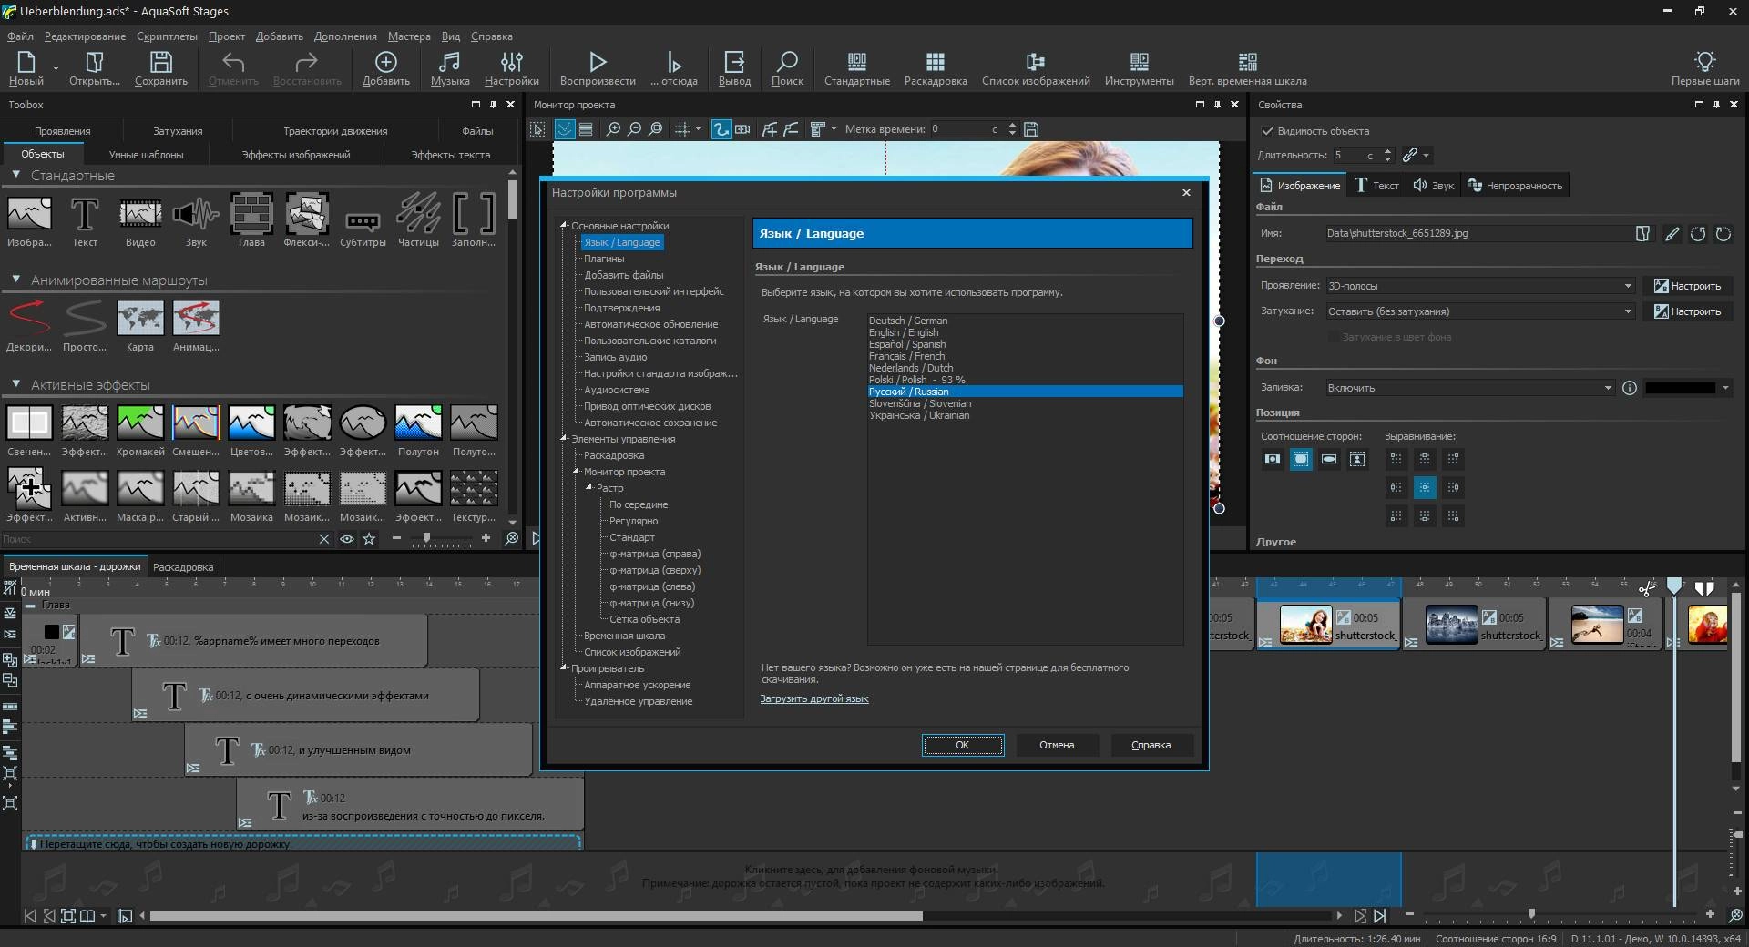Select English / English in language list
The width and height of the screenshot is (1749, 947).
(x=903, y=332)
